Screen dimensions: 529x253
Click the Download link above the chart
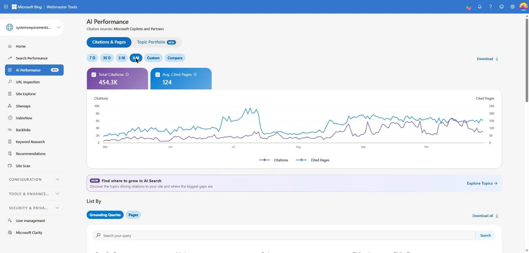[488, 59]
